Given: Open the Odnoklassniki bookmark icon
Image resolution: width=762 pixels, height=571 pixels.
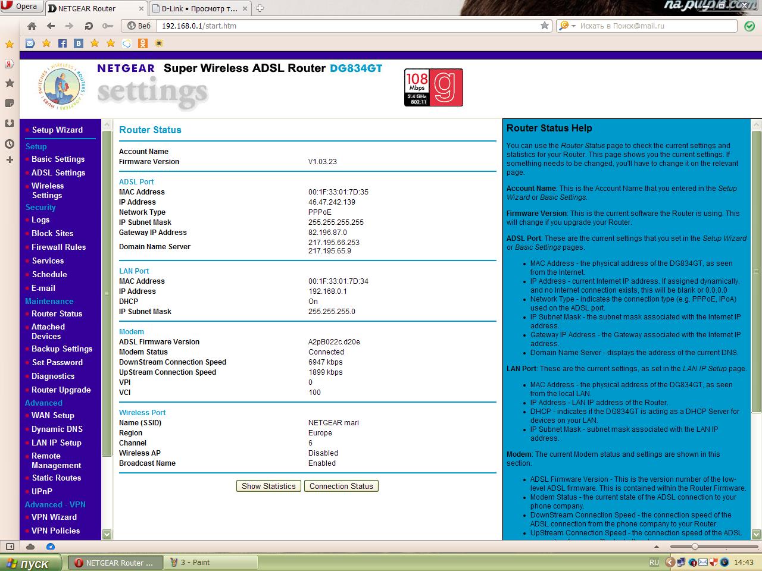Looking at the screenshot, I should point(142,43).
